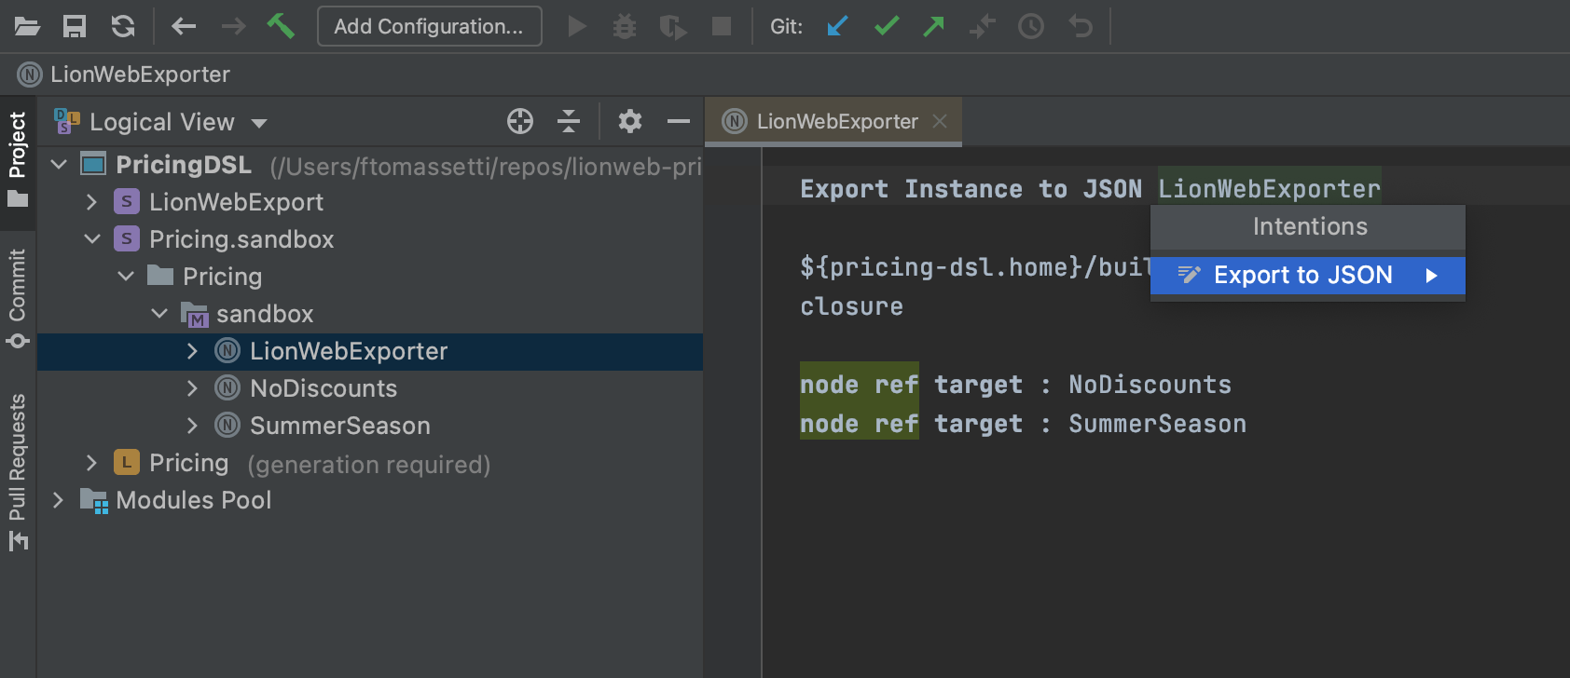Viewport: 1570px width, 678px height.
Task: Open Export to JSON submenu arrow
Action: [x=1432, y=276]
